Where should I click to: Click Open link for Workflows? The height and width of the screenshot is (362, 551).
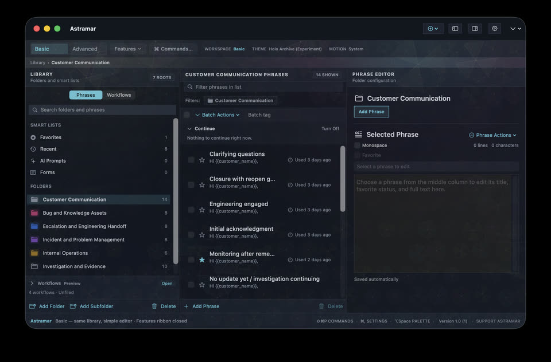click(x=167, y=284)
